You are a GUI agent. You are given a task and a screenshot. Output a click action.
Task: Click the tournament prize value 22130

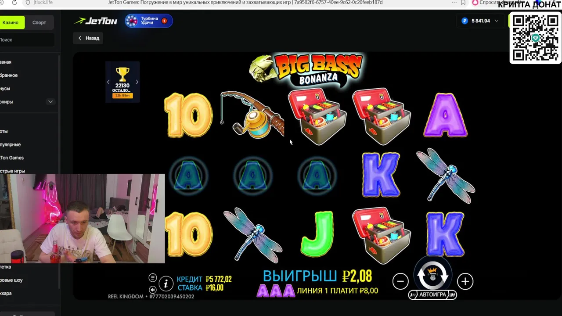(122, 86)
